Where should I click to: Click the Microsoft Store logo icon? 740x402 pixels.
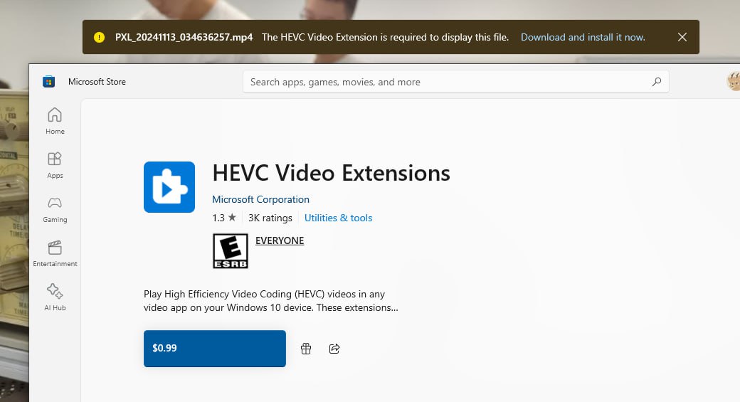click(x=49, y=82)
